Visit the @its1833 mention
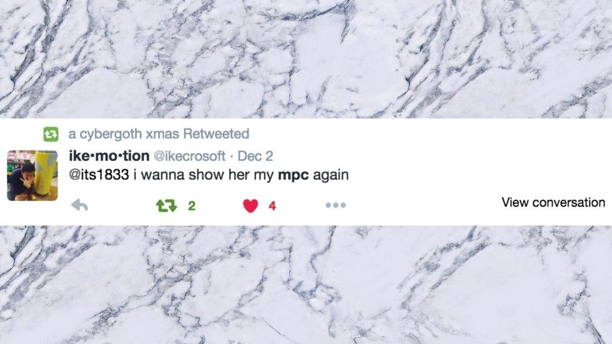This screenshot has width=612, height=344. point(99,174)
